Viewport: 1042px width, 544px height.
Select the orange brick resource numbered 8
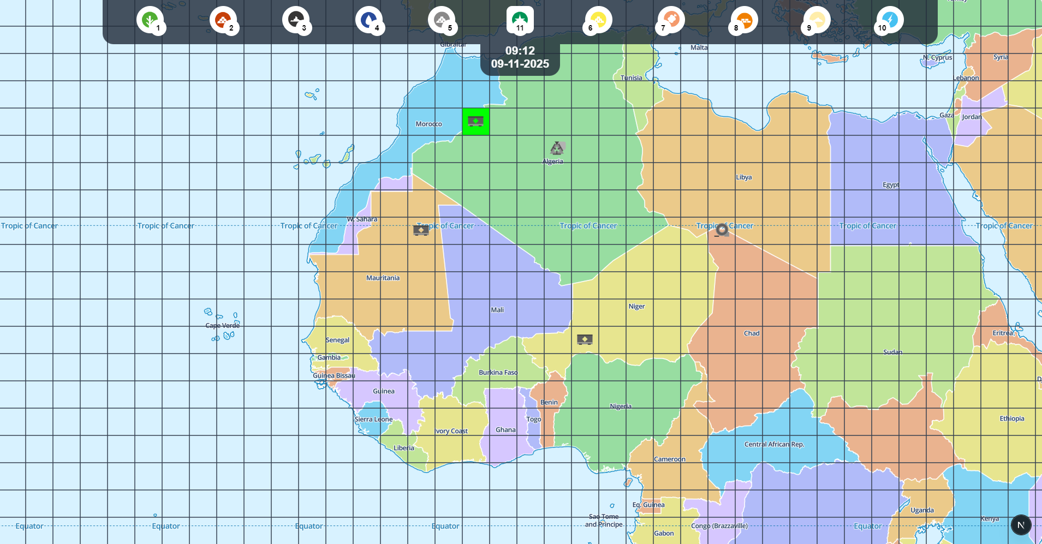pos(744,20)
